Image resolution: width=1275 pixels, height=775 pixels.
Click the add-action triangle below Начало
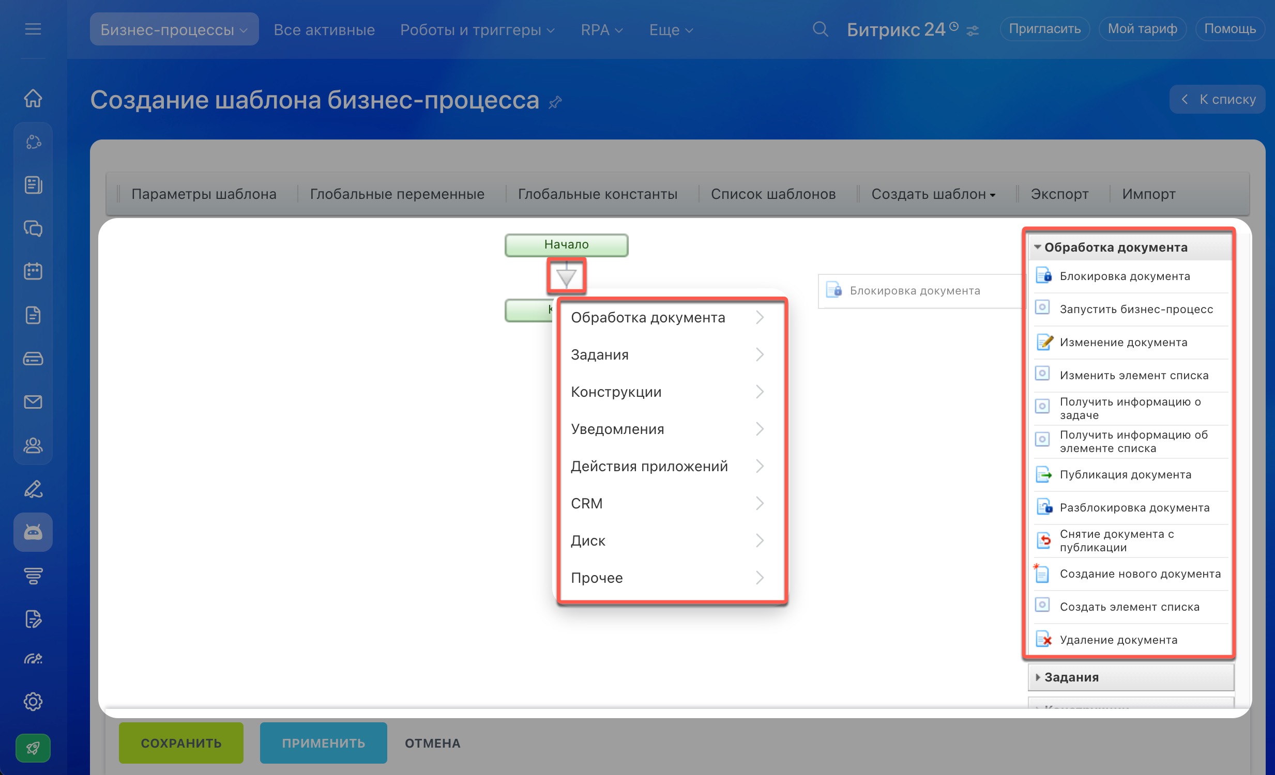pos(566,276)
